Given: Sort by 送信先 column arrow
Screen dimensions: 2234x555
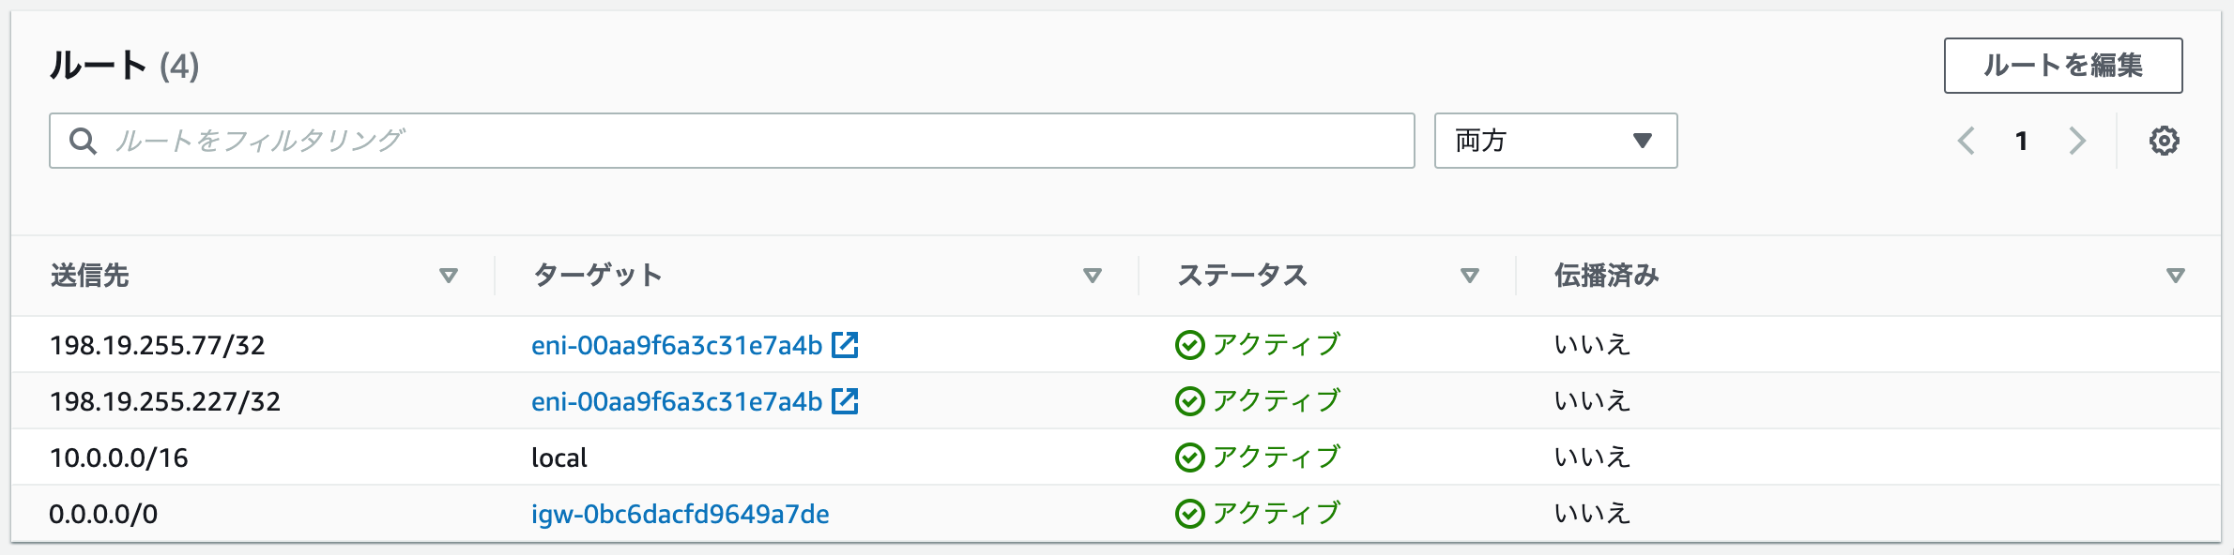Looking at the screenshot, I should (449, 276).
